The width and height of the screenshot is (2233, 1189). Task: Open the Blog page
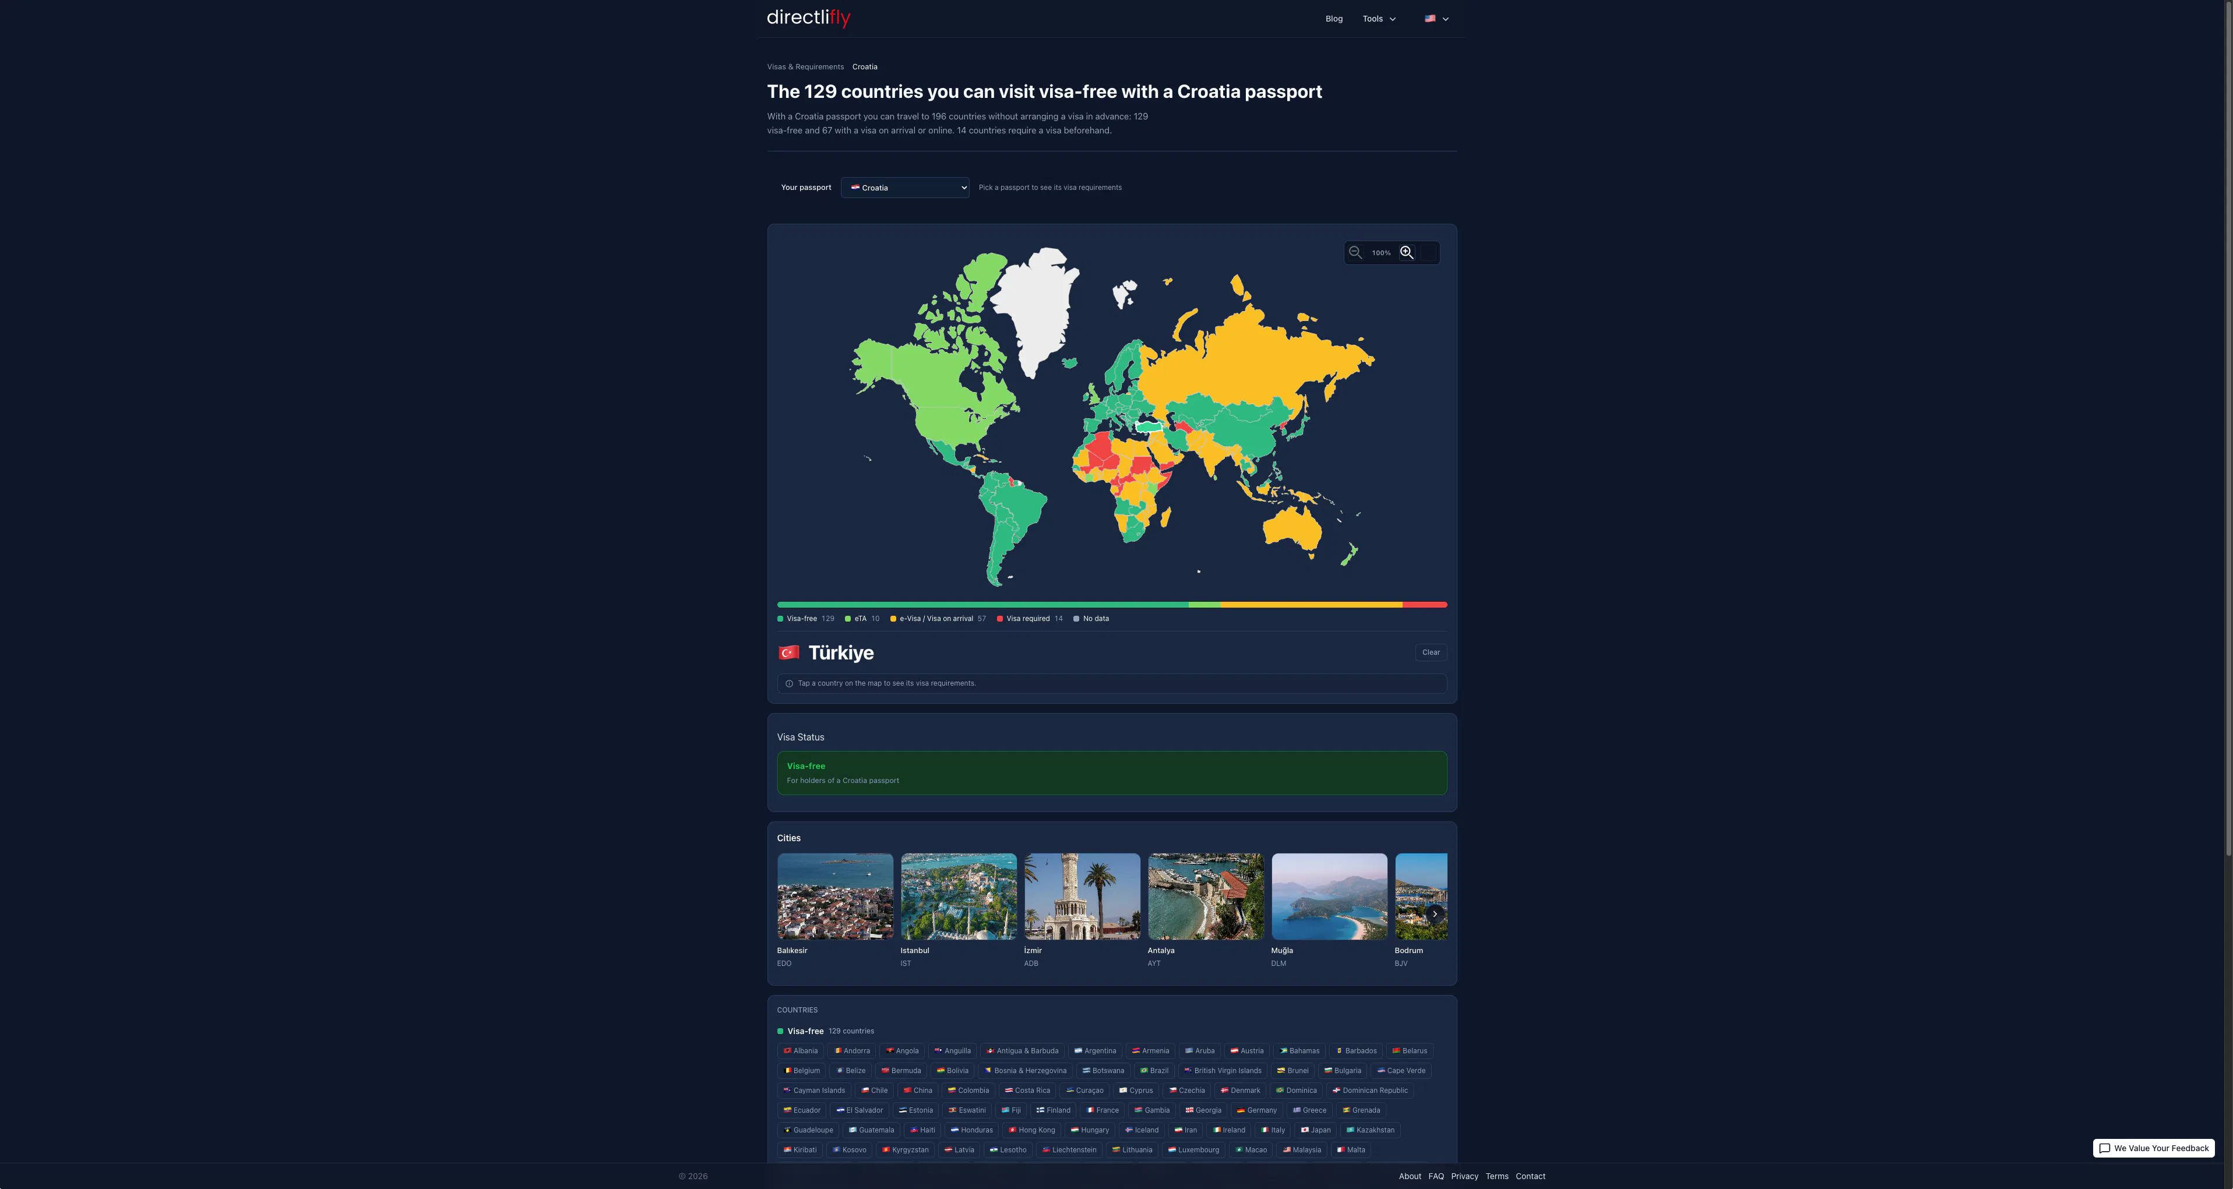coord(1334,18)
